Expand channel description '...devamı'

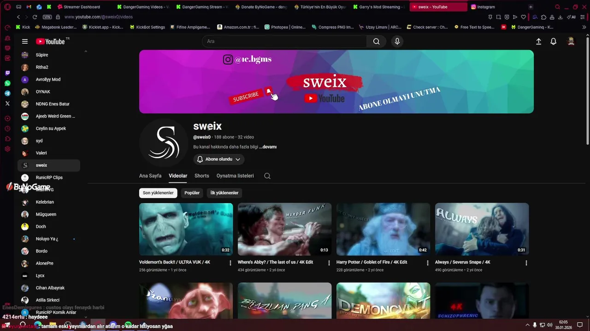(268, 147)
